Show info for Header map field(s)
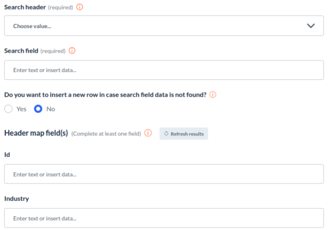Screen dimensions: 330x230 point(148,133)
